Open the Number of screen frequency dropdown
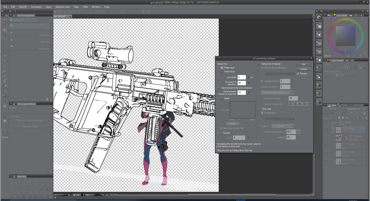370x201 pixels. [298, 132]
